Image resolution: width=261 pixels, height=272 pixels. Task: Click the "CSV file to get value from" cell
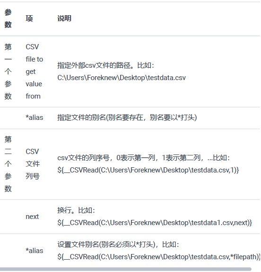pos(34,72)
